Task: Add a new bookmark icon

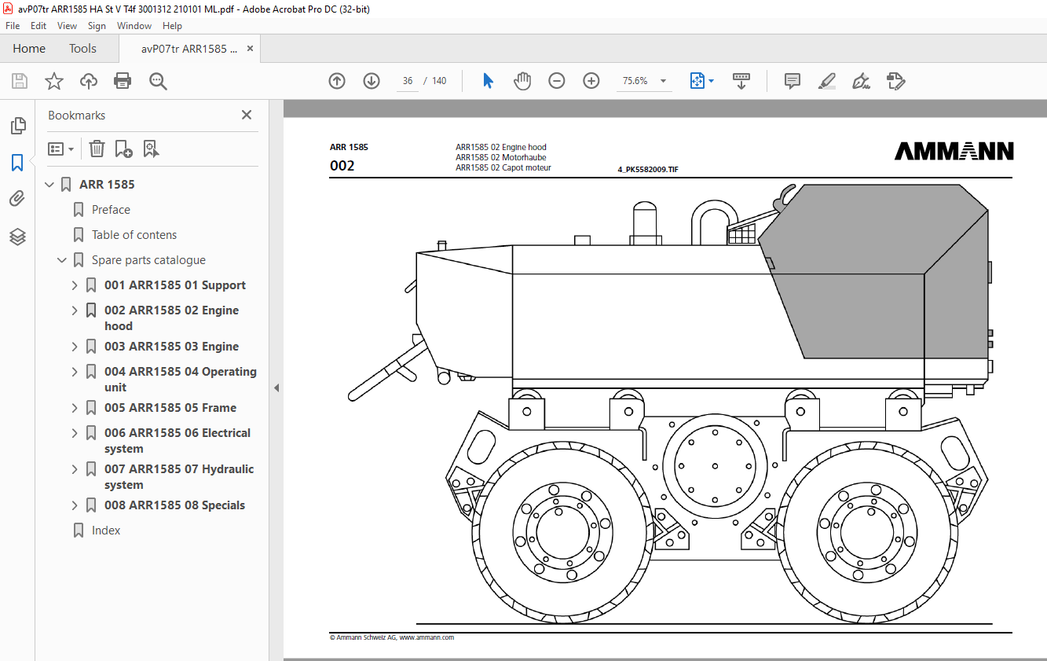Action: 123,149
